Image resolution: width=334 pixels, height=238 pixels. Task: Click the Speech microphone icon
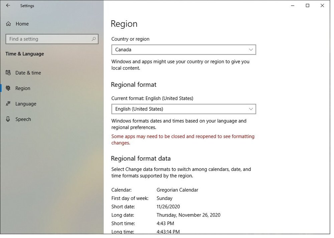point(8,119)
